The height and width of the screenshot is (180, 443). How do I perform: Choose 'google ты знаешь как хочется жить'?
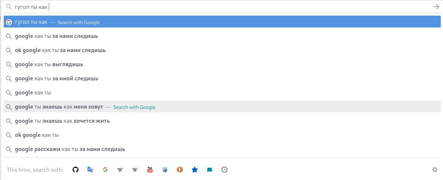coord(222,121)
